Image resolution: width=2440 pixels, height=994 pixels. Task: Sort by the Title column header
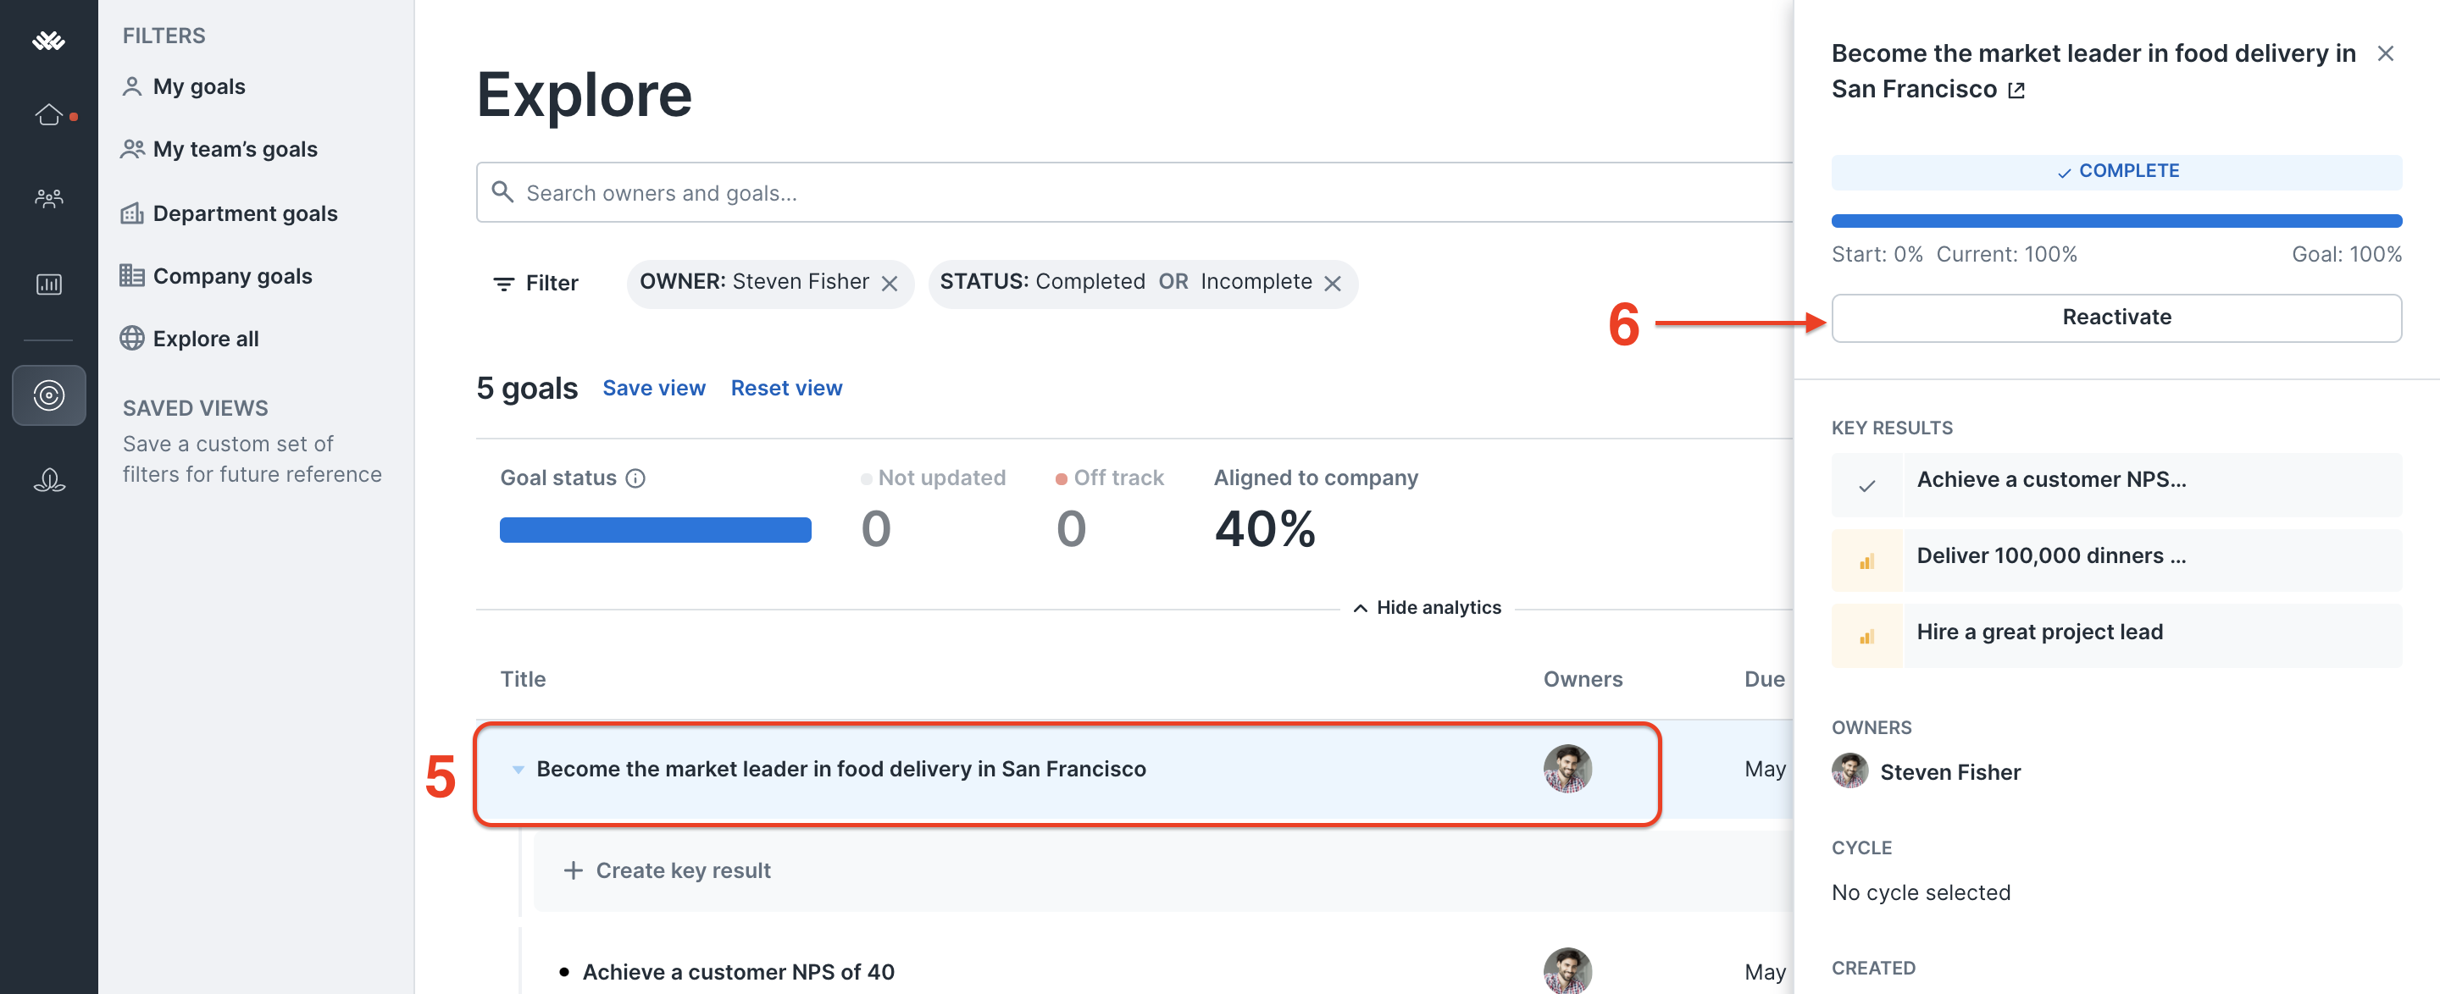click(523, 679)
